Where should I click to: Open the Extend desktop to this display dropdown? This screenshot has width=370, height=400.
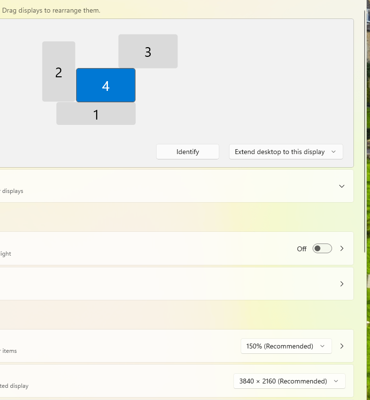(286, 152)
